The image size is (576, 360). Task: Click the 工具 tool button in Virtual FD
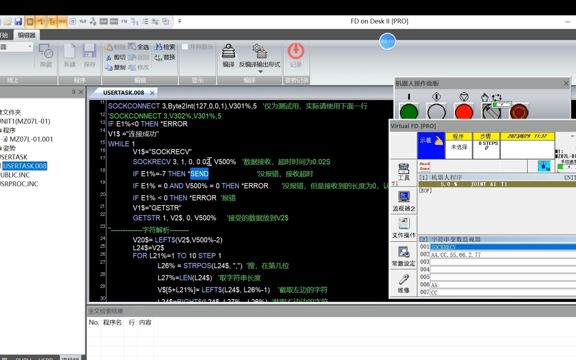click(x=404, y=172)
